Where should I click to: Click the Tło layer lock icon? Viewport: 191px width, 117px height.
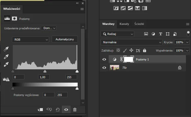pos(180,68)
